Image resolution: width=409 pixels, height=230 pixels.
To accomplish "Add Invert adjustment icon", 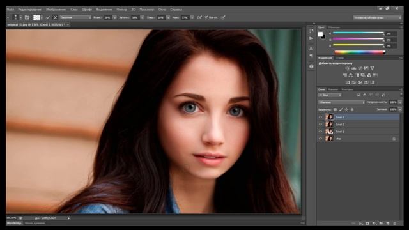I will 348,82.
